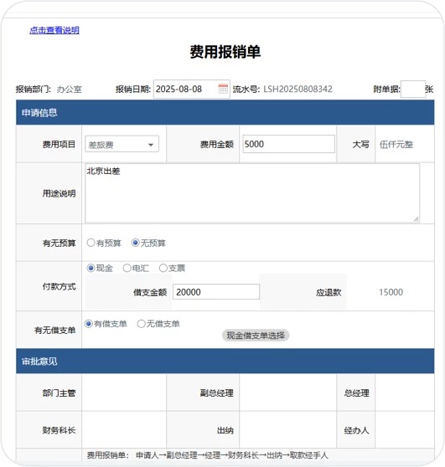Click the 费用金额 field containing 5000

pos(288,144)
